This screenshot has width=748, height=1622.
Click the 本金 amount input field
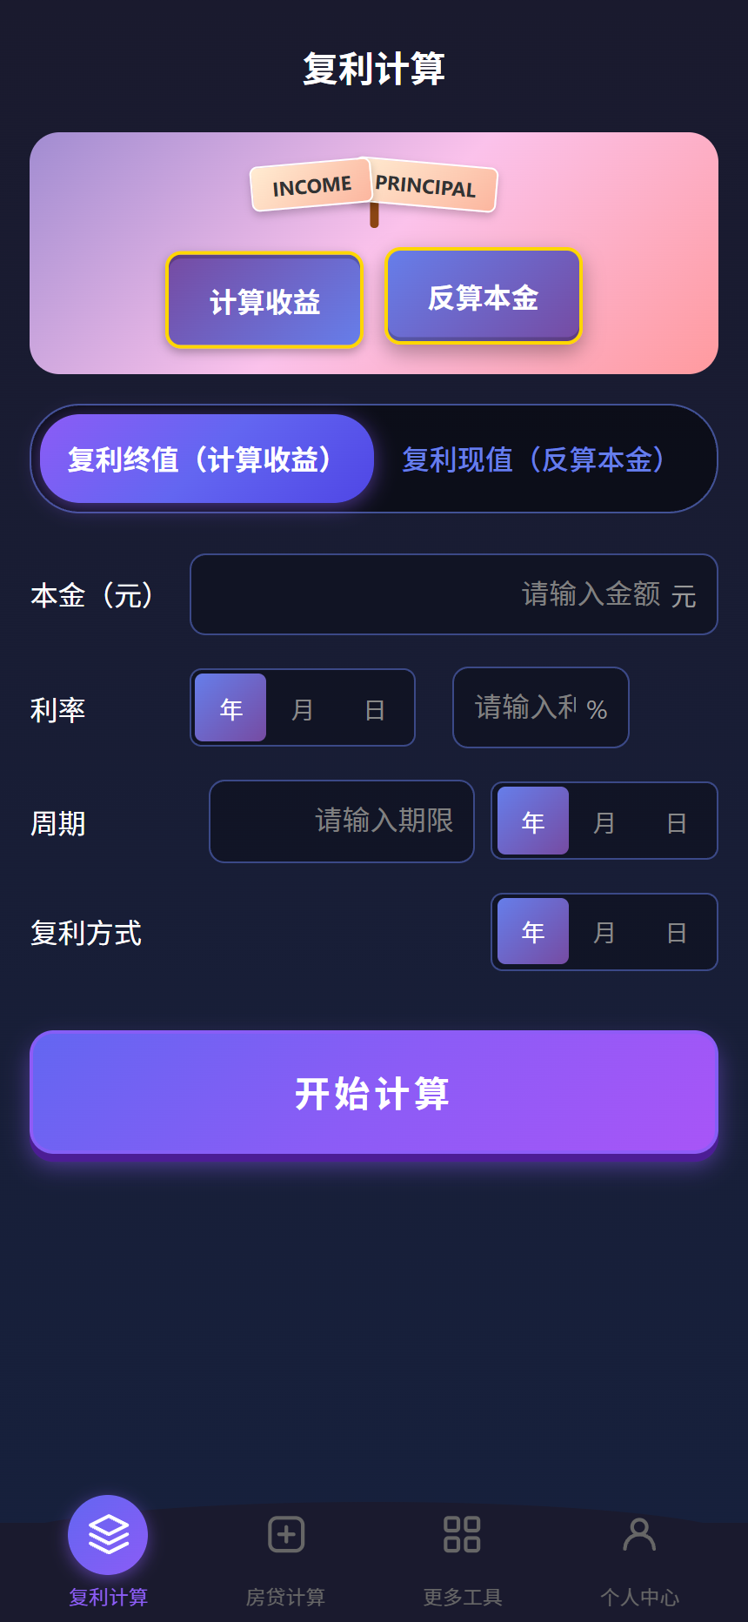[453, 594]
